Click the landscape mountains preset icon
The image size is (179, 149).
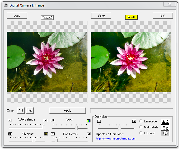pos(165,122)
